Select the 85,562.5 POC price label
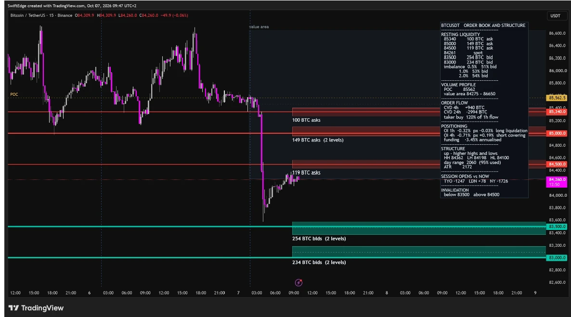571x317 pixels. (x=557, y=98)
